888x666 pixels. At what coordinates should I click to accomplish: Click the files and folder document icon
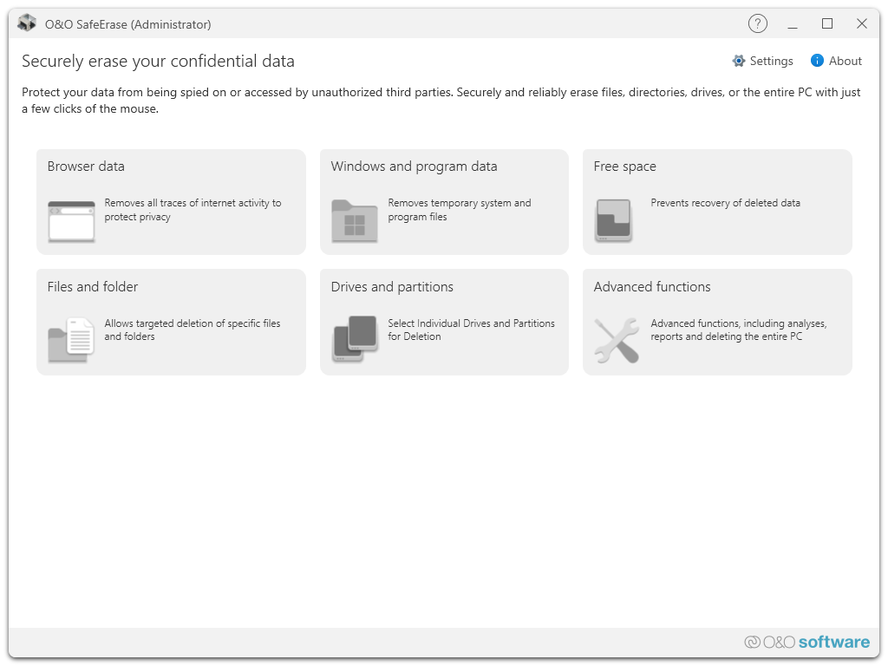point(71,340)
